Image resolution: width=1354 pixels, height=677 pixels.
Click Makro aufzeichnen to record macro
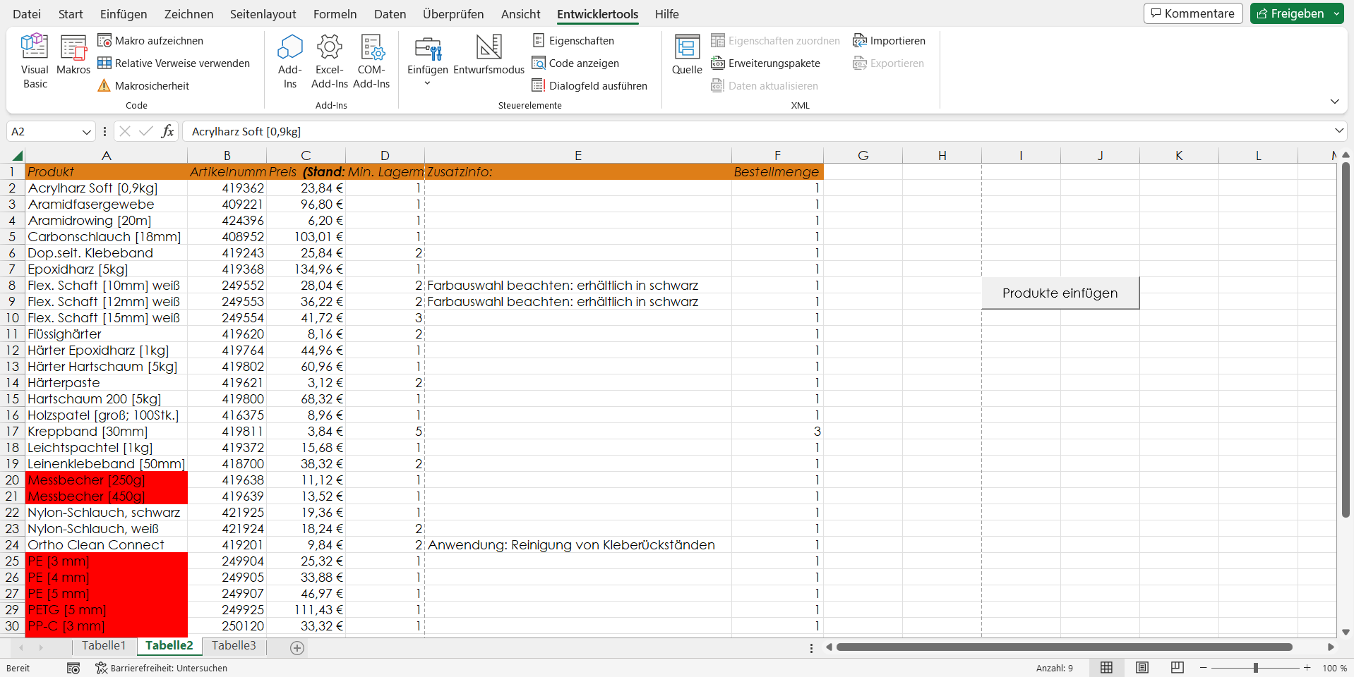pyautogui.click(x=150, y=41)
